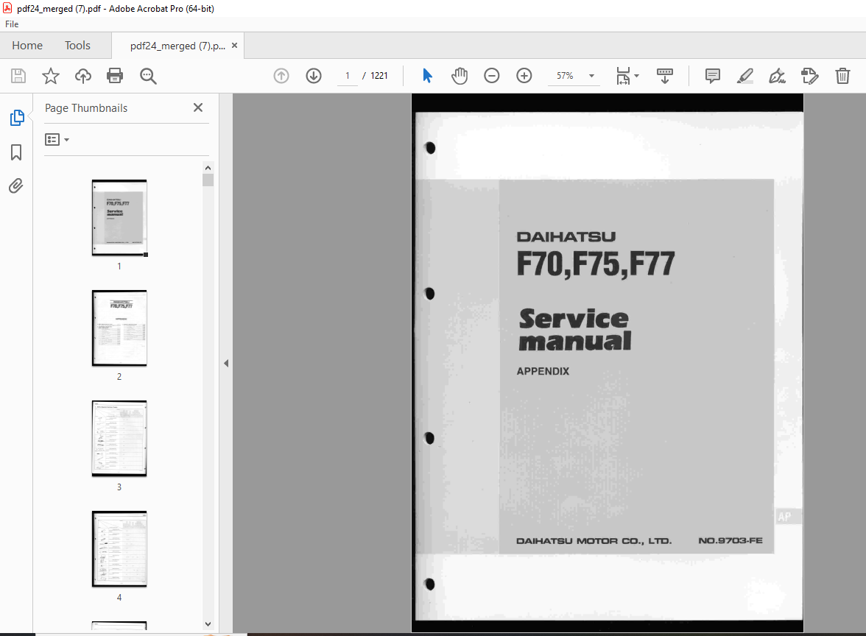Viewport: 866px width, 636px height.
Task: Open the Attachments paperclip panel
Action: point(16,185)
